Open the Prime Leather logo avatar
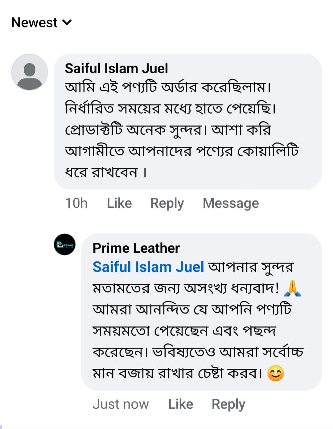 point(64,245)
